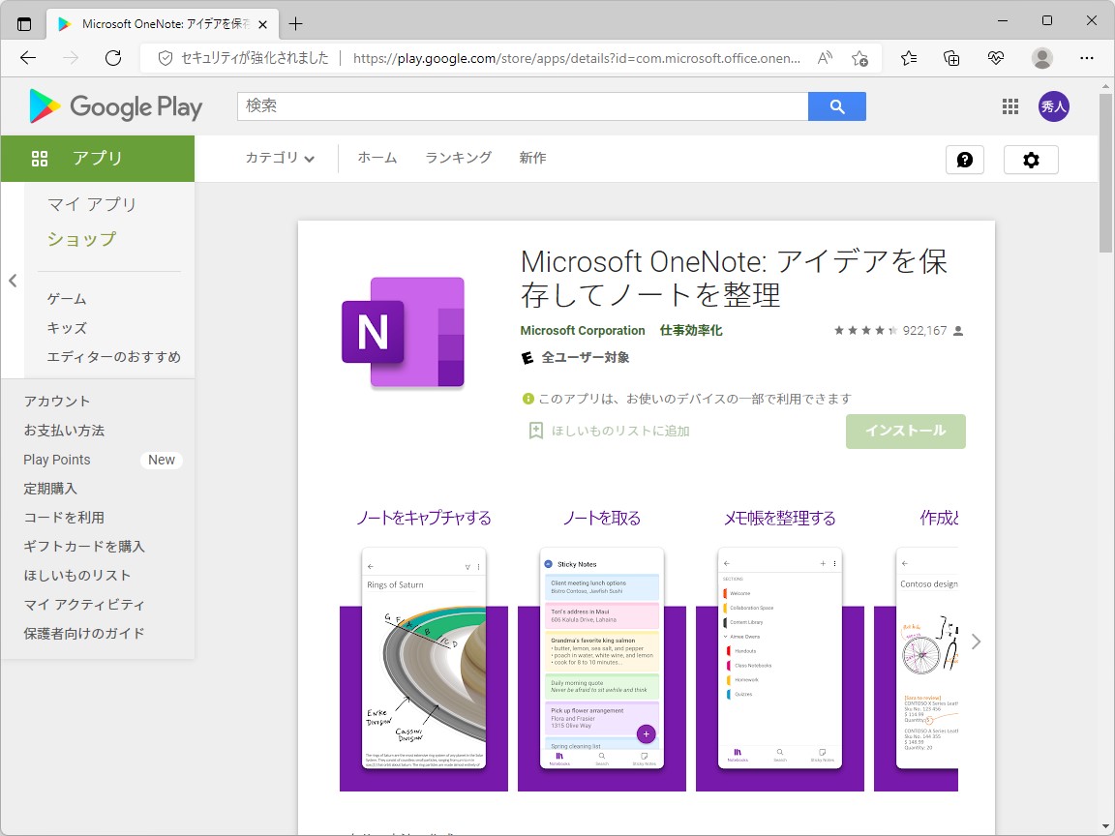Expand the カテゴリ dropdown

coord(280,158)
